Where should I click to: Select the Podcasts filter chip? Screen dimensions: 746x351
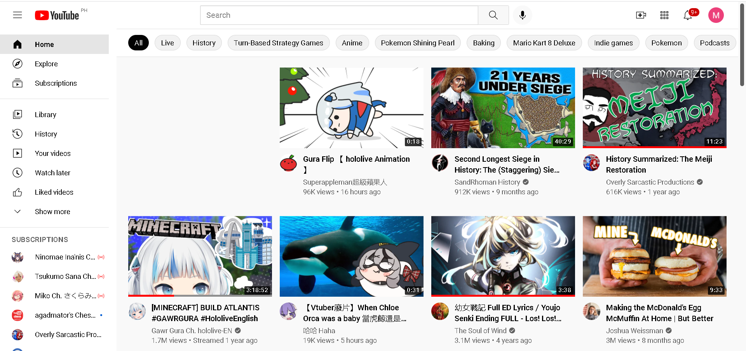tap(715, 43)
